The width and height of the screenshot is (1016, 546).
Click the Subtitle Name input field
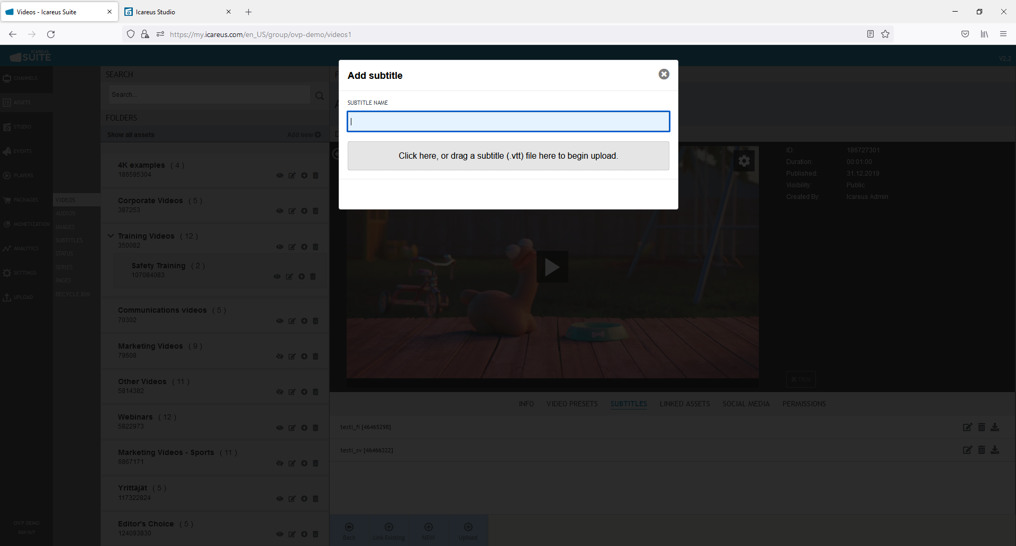[x=508, y=121]
